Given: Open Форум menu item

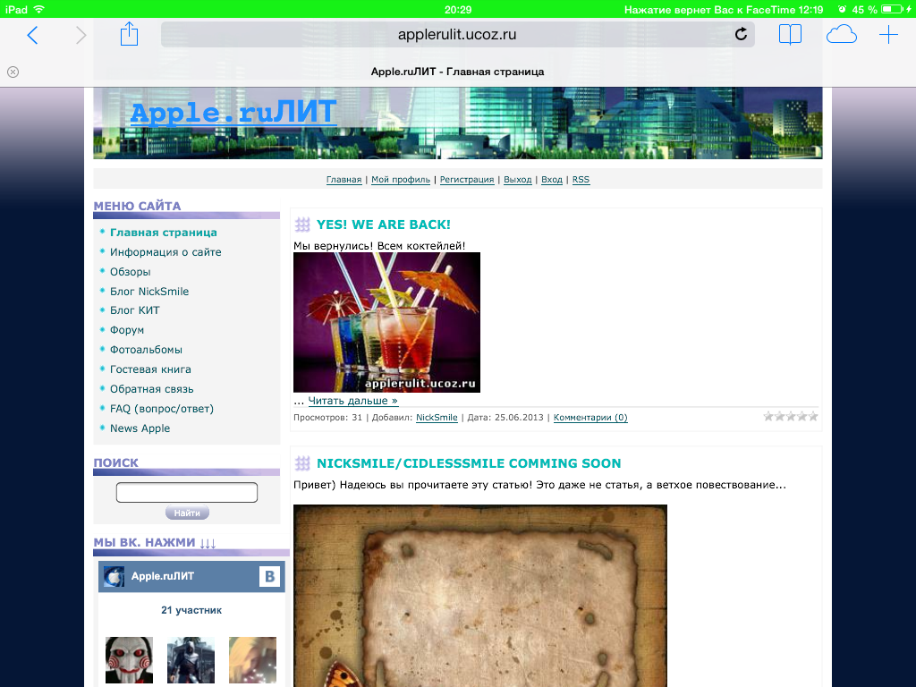Looking at the screenshot, I should point(127,330).
